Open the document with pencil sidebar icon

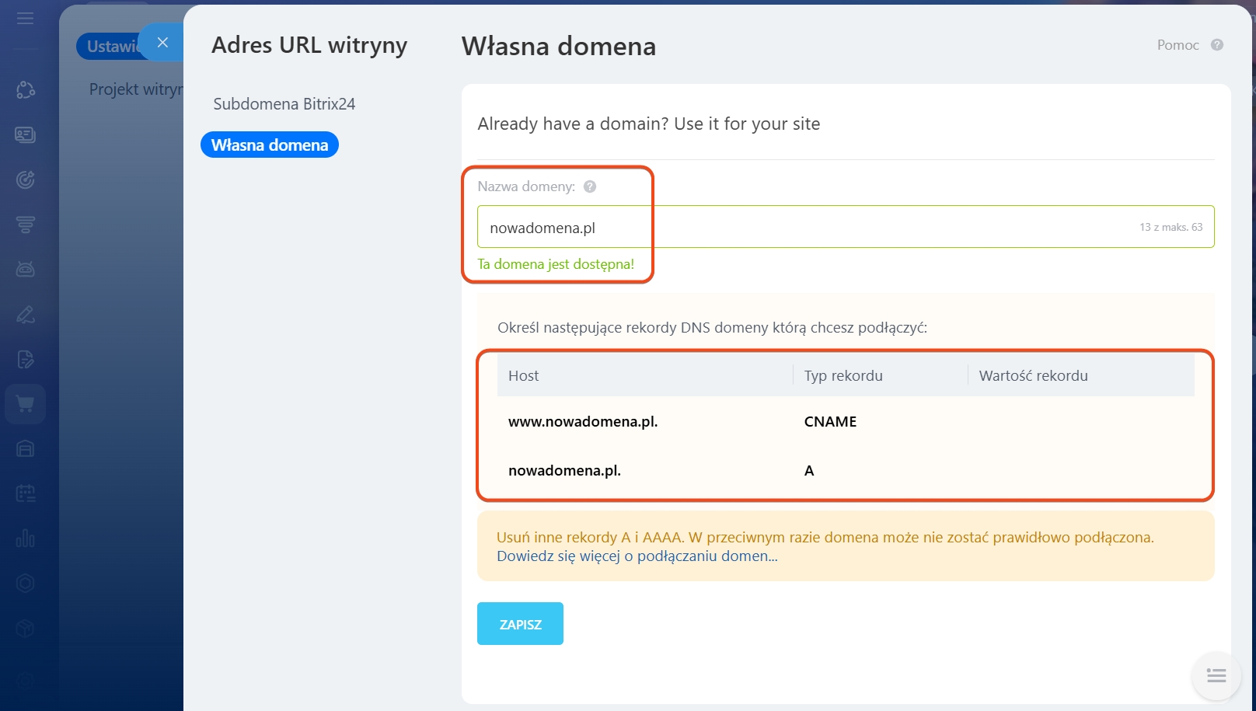point(26,359)
